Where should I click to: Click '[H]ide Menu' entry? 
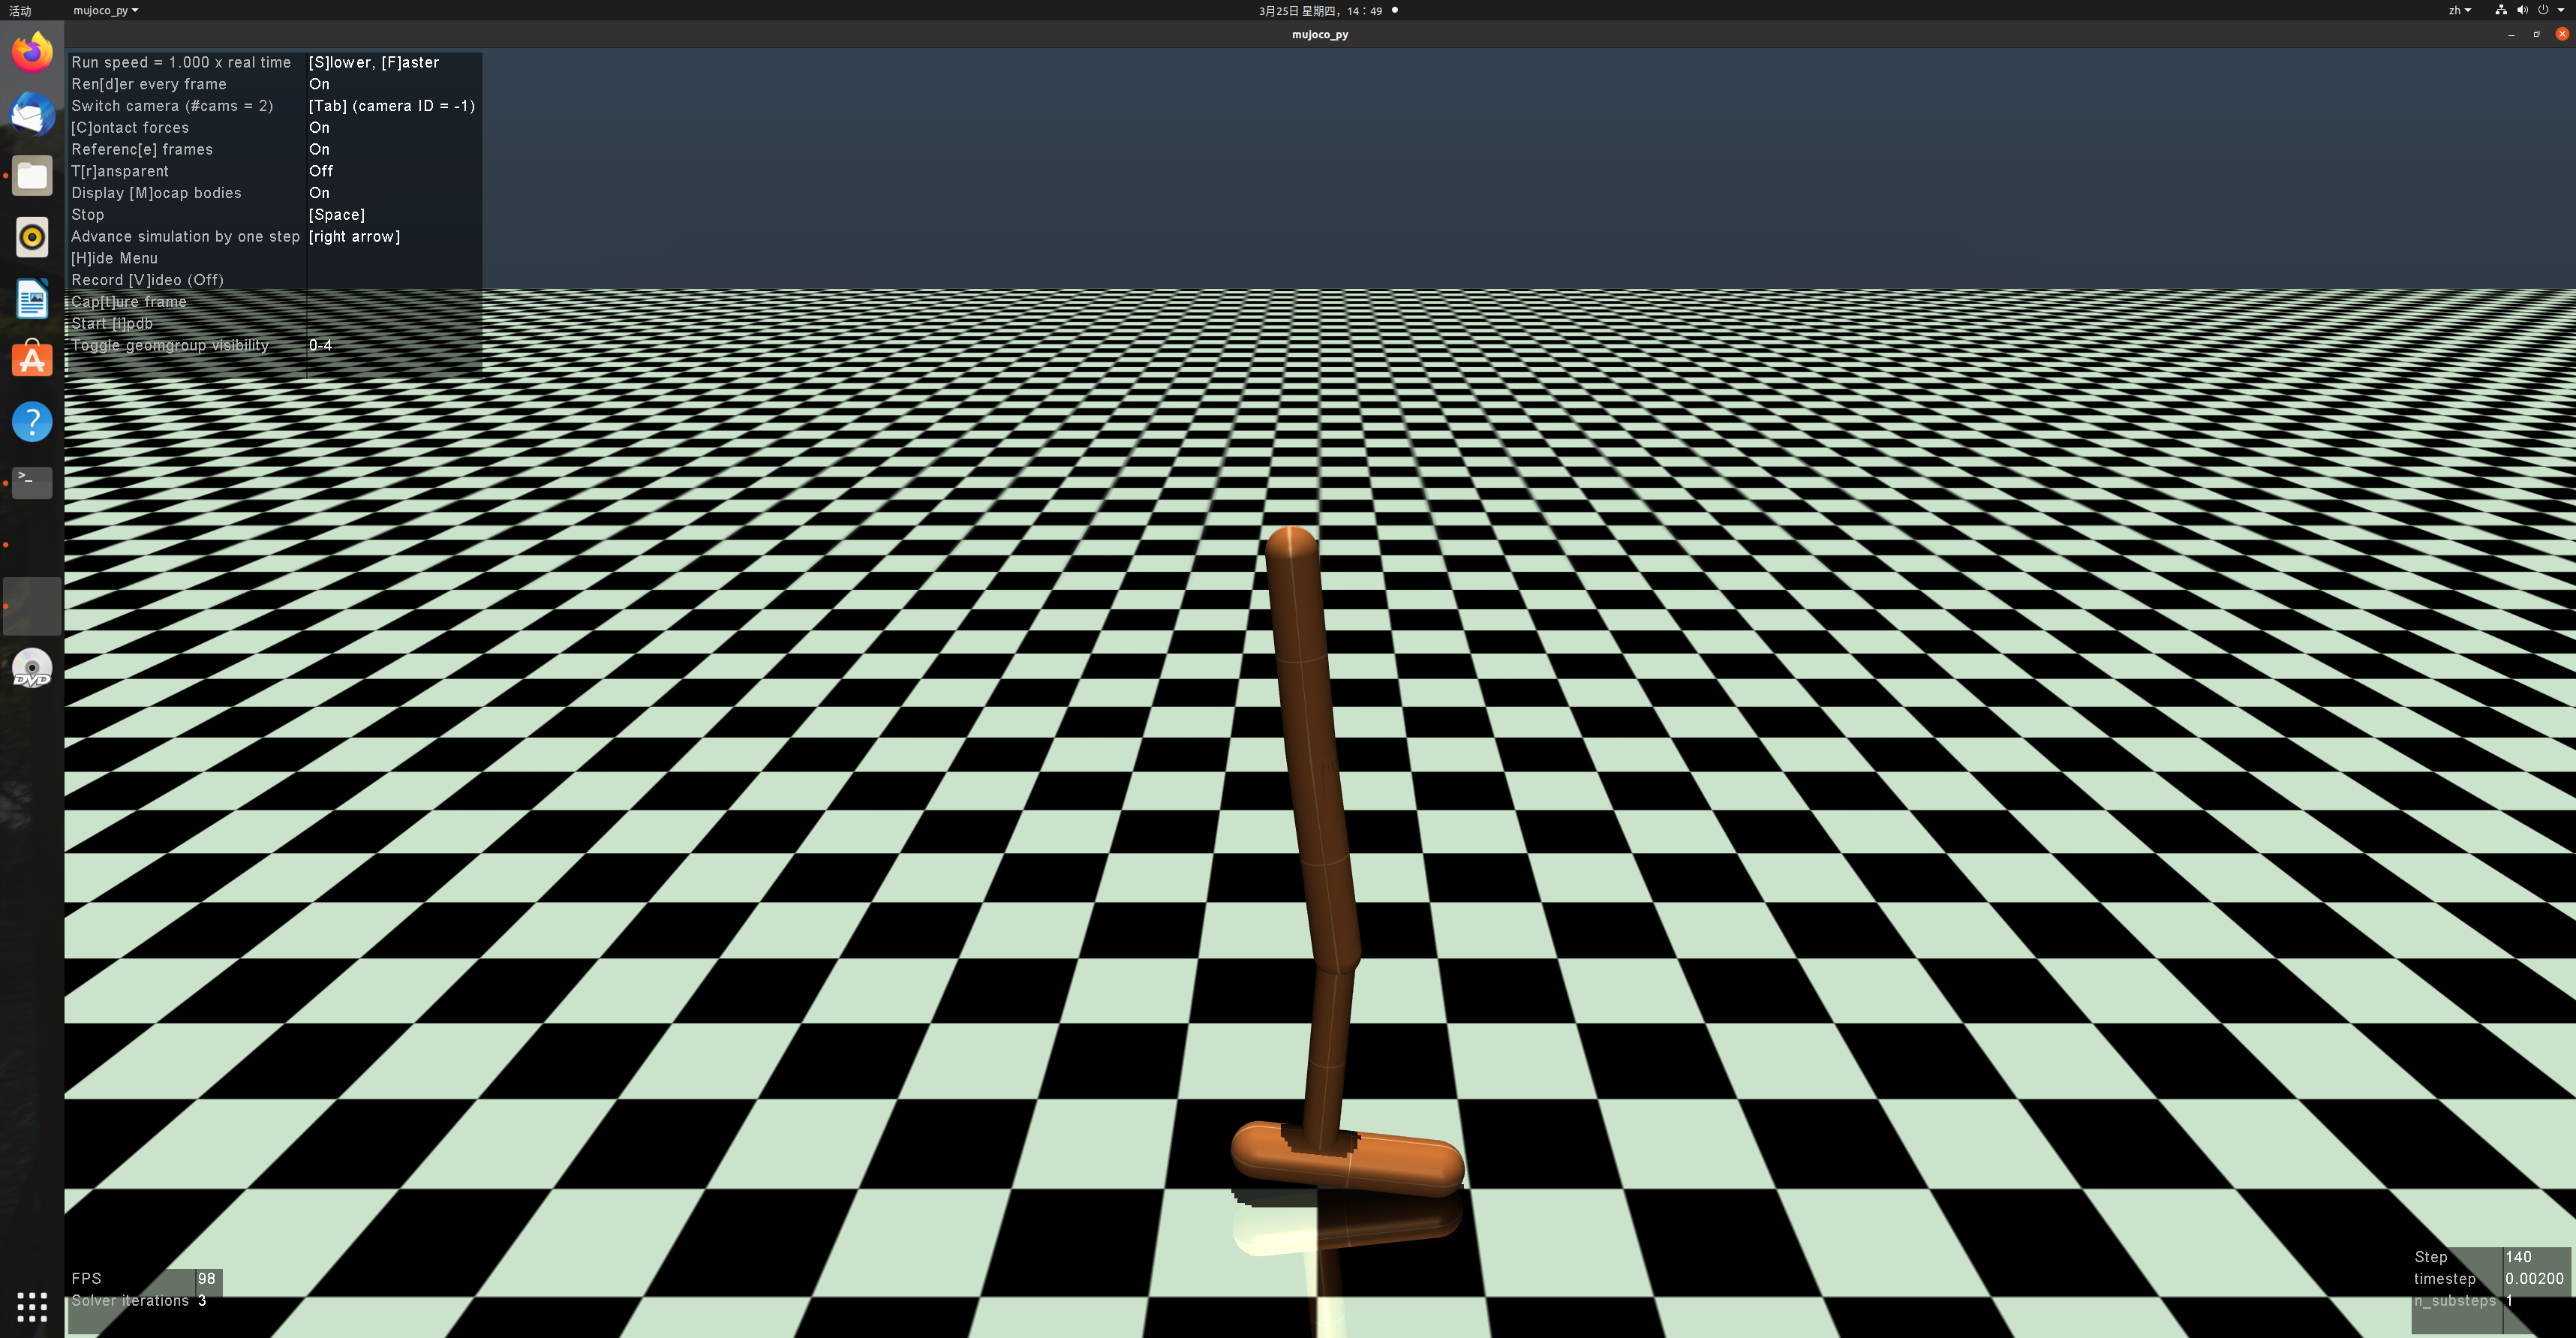[114, 258]
